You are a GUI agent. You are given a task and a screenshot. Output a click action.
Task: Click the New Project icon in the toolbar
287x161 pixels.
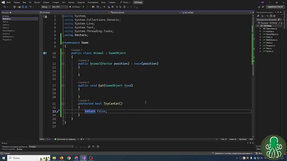click(14, 7)
